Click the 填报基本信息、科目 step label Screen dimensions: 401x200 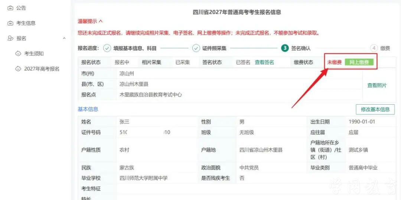click(135, 48)
